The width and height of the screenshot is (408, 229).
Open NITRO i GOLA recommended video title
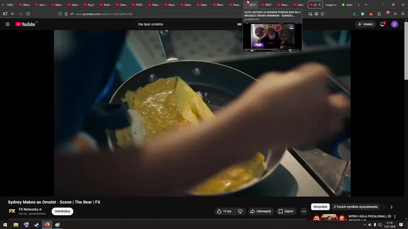click(x=370, y=218)
